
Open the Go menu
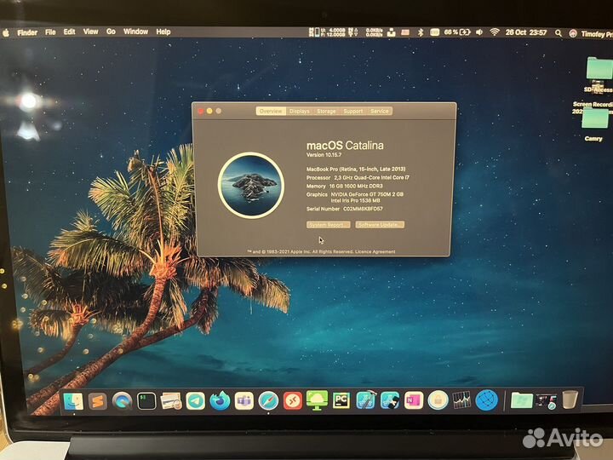pos(111,32)
